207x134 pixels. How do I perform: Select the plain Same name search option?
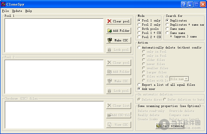(176, 29)
